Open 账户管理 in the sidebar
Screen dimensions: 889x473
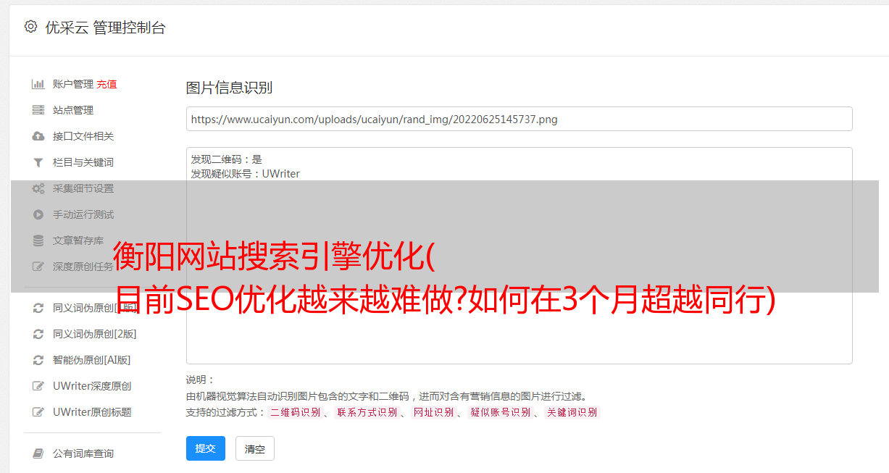pos(73,84)
